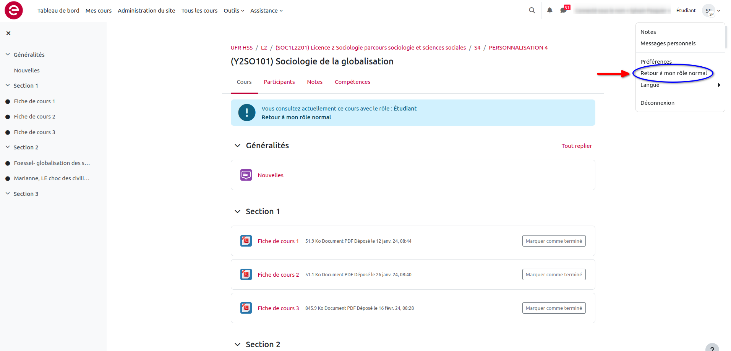
Task: Open the Outils dropdown menu
Action: coord(233,11)
